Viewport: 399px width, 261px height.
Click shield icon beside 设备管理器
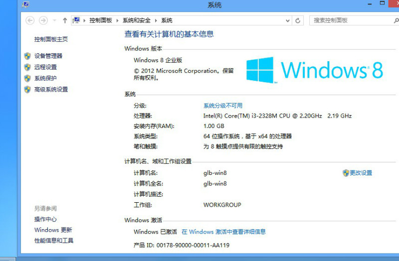pos(27,56)
